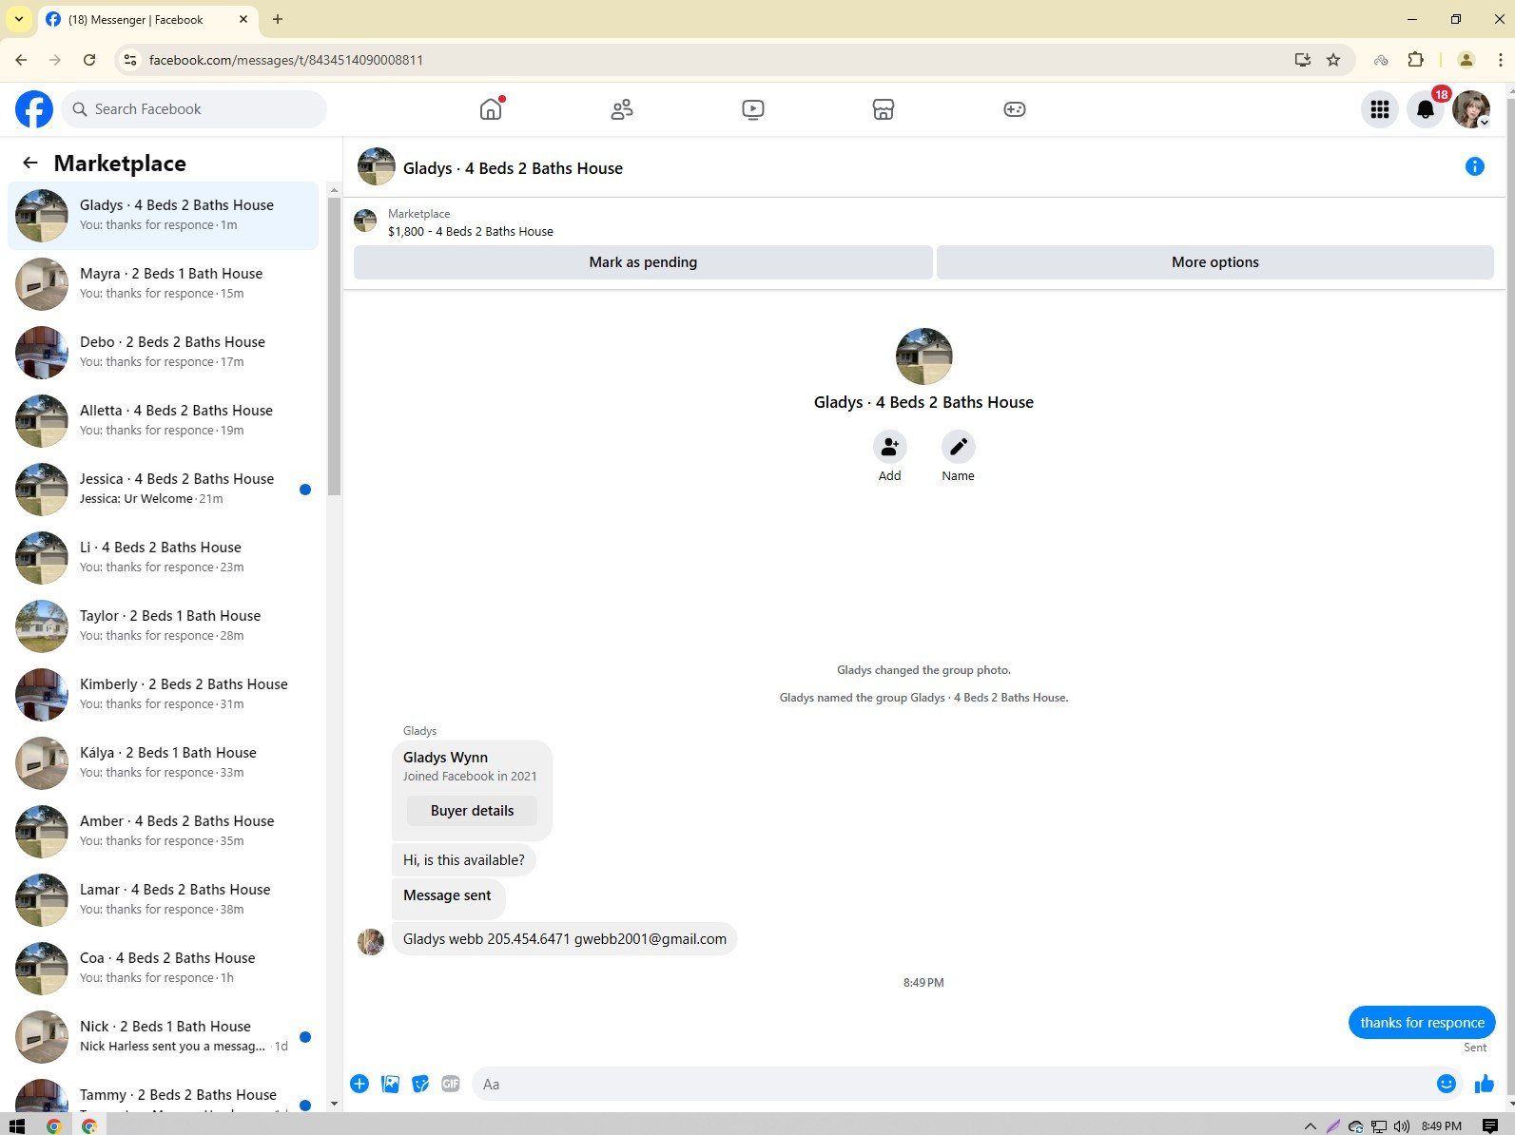Click the browser reload button
The width and height of the screenshot is (1515, 1135).
coord(89,60)
